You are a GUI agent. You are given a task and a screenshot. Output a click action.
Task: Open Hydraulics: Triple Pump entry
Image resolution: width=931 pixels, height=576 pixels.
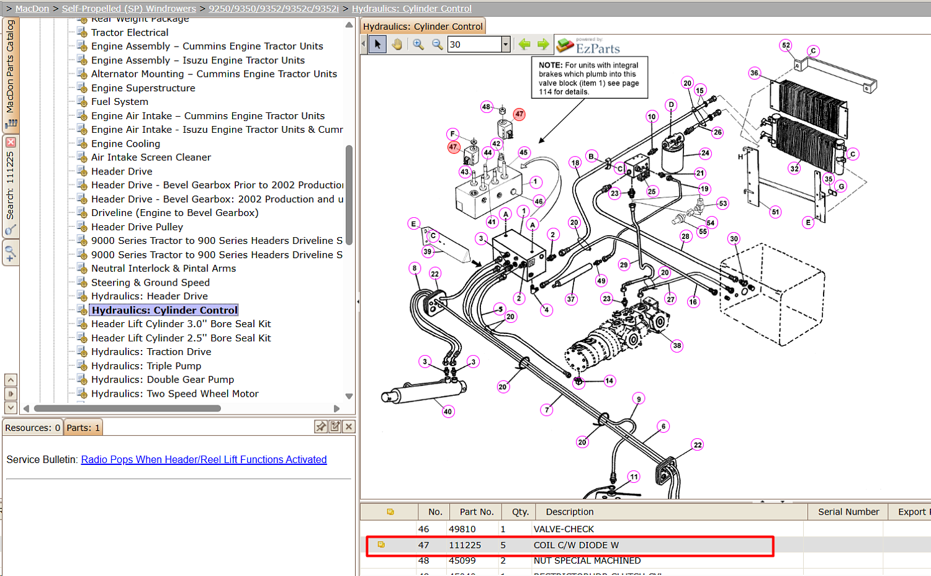[x=146, y=366]
